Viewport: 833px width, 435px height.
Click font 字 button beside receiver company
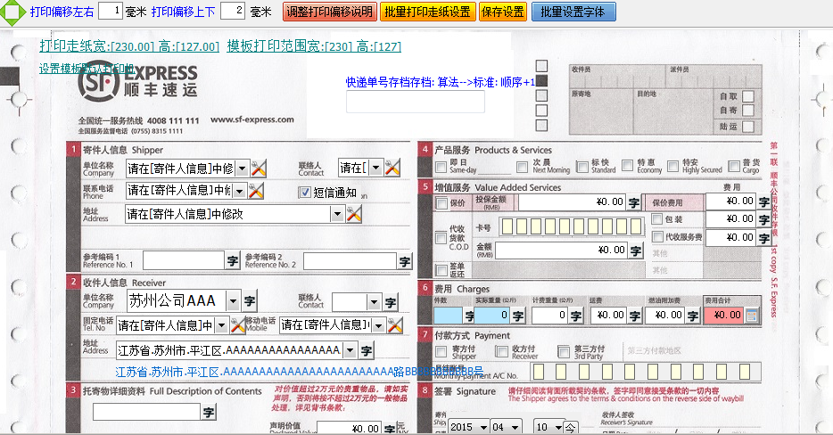tap(250, 301)
